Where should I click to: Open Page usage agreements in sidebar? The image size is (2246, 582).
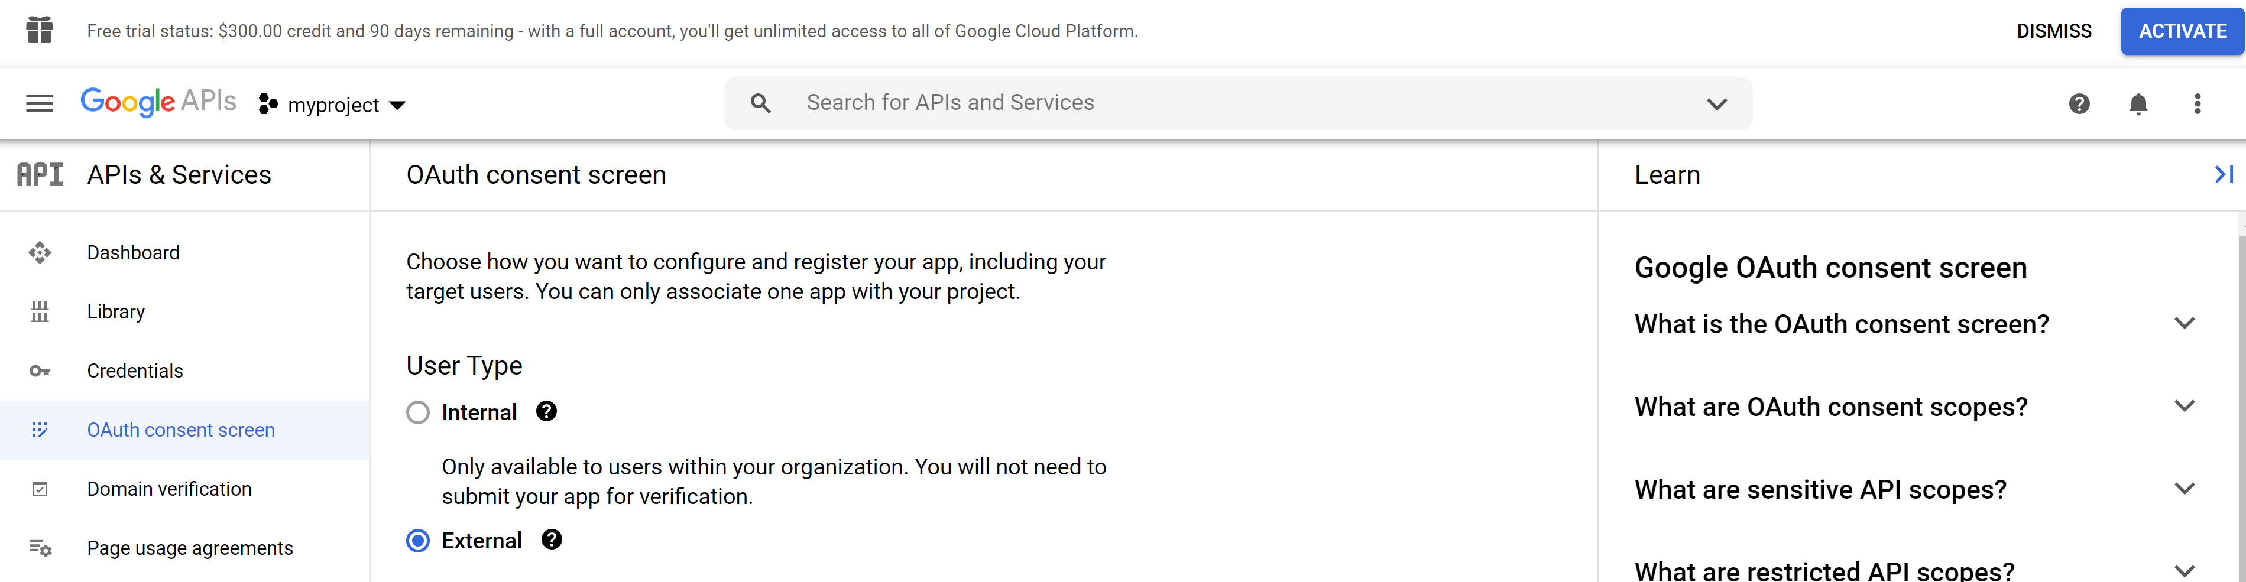coord(185,548)
